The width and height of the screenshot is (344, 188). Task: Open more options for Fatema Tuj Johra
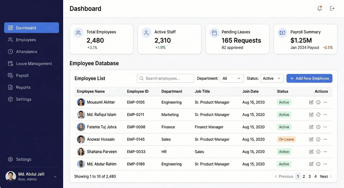325,127
